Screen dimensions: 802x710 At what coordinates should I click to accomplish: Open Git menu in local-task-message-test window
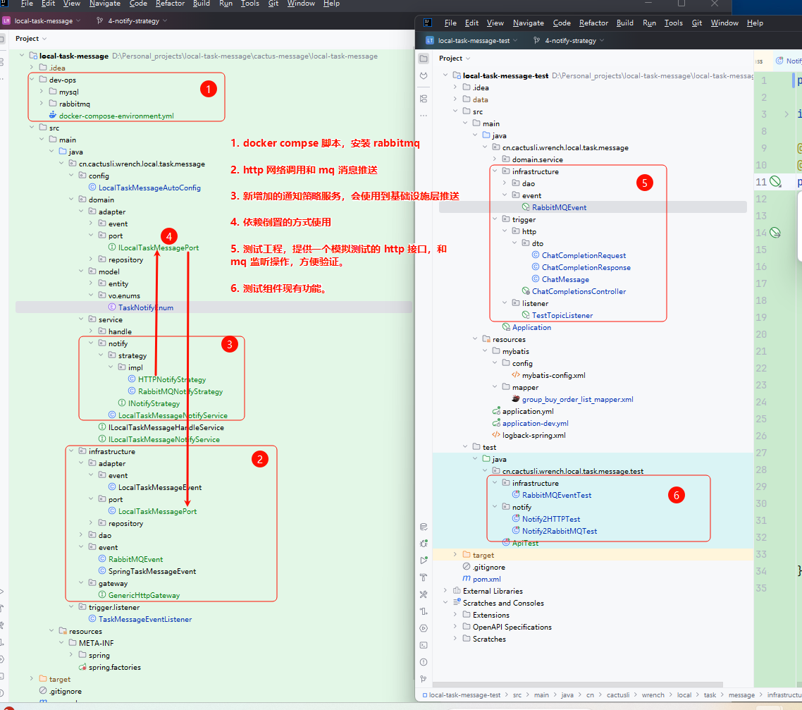click(x=696, y=23)
